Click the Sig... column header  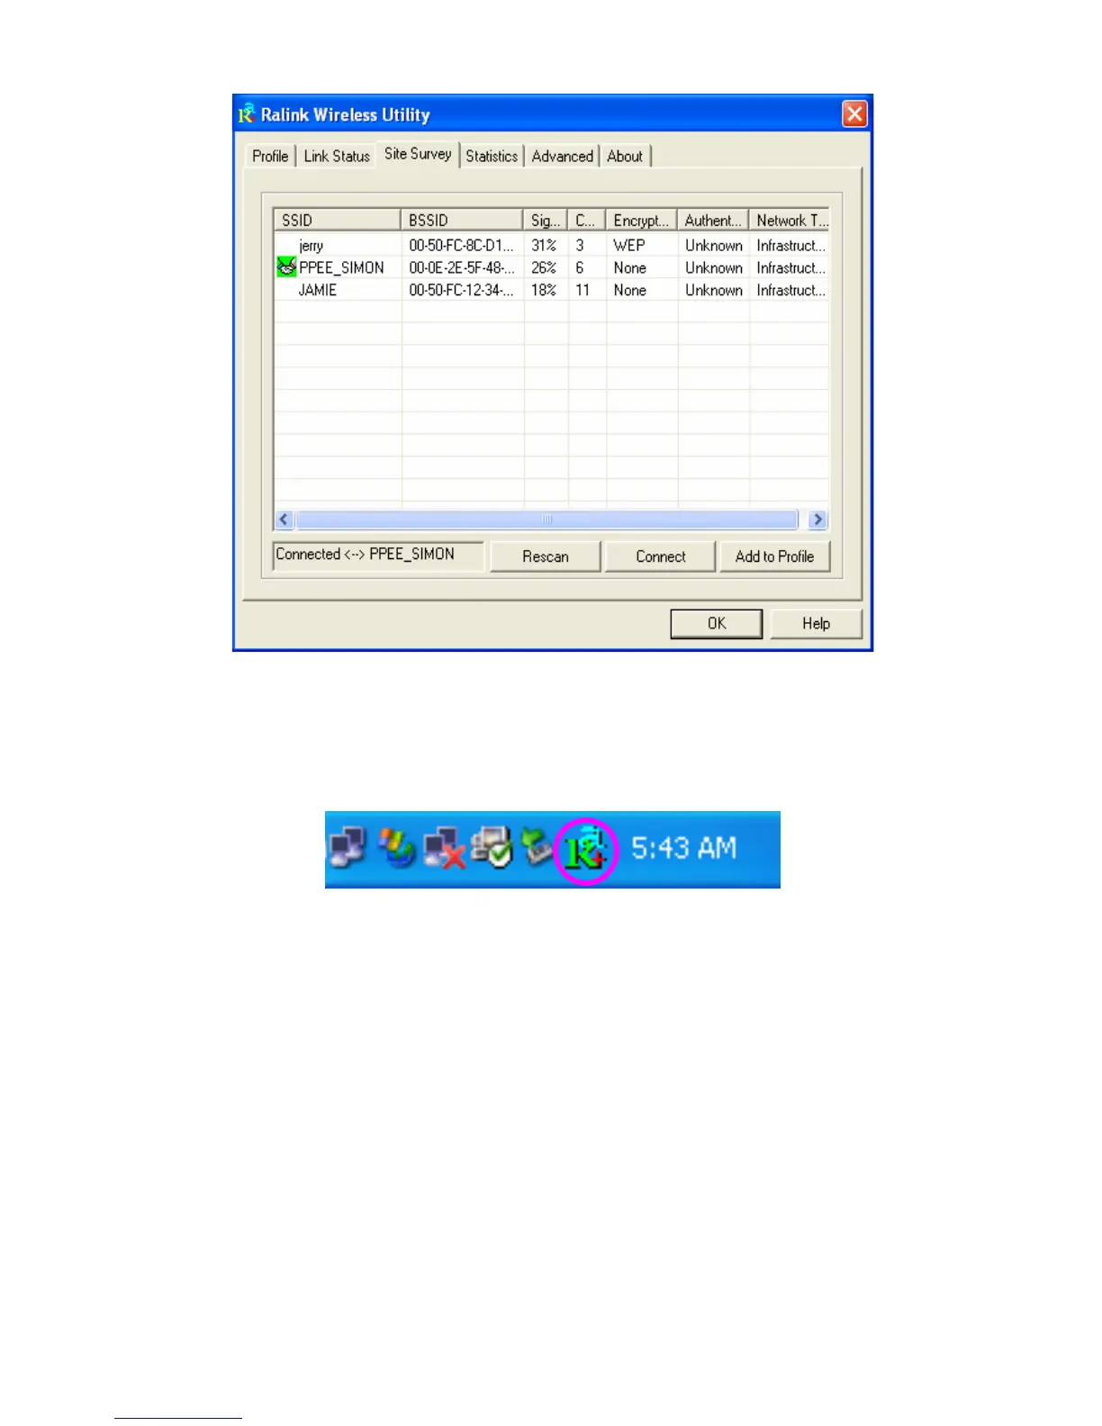tap(546, 220)
